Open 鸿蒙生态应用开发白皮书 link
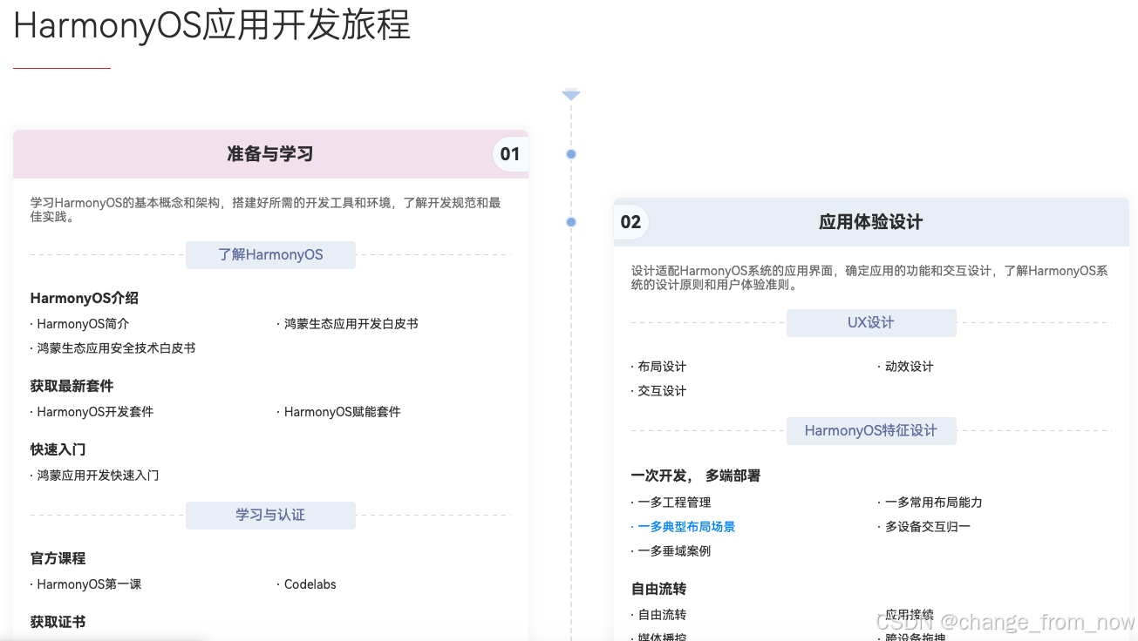This screenshot has height=641, width=1138. 351,324
